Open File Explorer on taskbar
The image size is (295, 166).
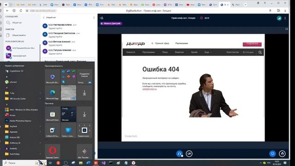pos(81,163)
